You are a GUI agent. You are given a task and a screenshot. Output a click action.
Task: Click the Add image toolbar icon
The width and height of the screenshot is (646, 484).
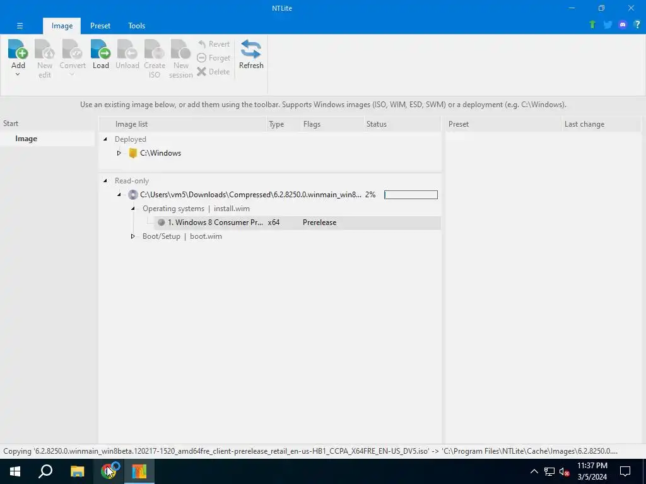[18, 49]
